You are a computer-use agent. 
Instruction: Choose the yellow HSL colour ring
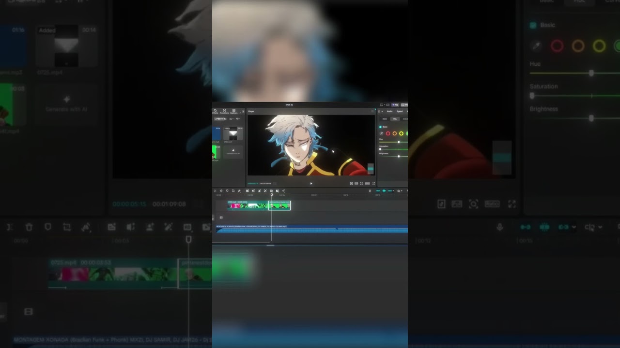pyautogui.click(x=401, y=133)
